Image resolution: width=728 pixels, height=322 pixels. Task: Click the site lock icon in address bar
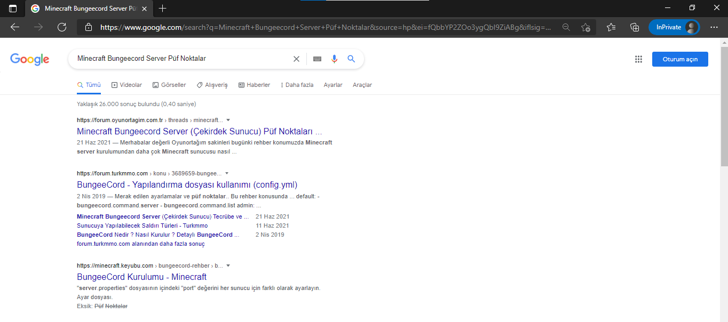(89, 27)
